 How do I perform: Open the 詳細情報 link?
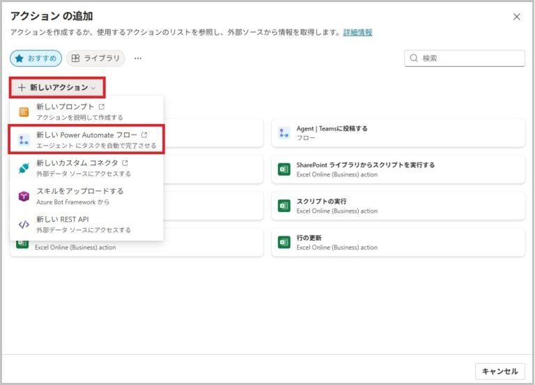(357, 32)
